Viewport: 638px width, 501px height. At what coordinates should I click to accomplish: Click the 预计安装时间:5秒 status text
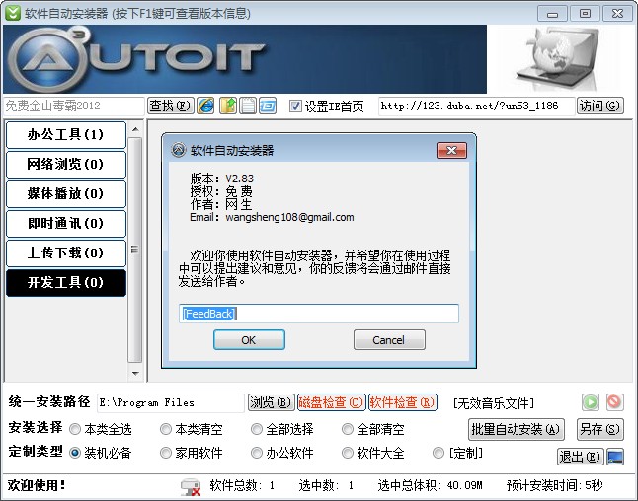pyautogui.click(x=555, y=485)
